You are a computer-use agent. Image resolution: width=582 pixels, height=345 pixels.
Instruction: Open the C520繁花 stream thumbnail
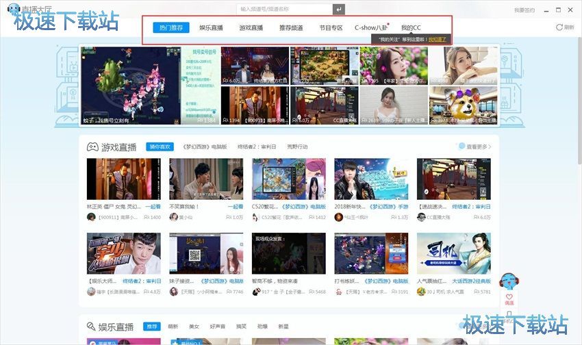pos(289,179)
